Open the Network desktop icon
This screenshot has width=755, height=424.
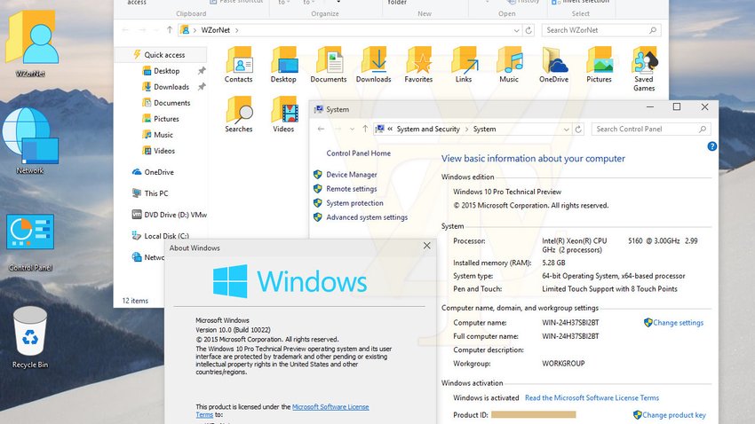point(30,140)
